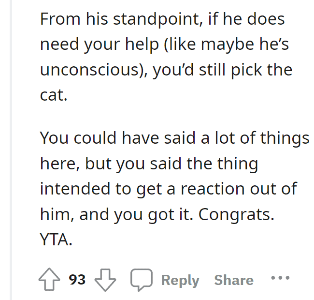Click the word "Congrats." in the comment
Viewport: 314px width, 300px height.
pyautogui.click(x=236, y=214)
